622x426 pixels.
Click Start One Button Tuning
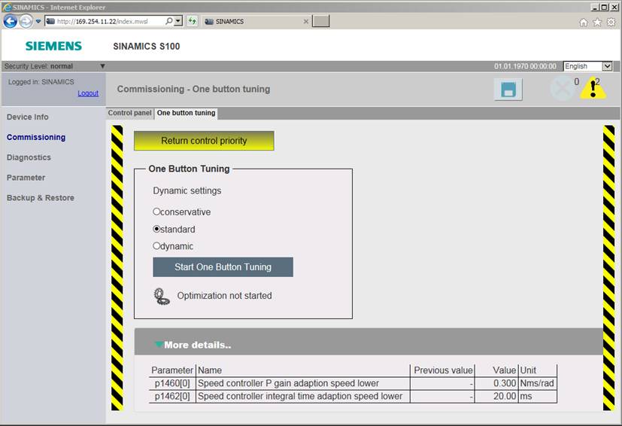click(223, 267)
